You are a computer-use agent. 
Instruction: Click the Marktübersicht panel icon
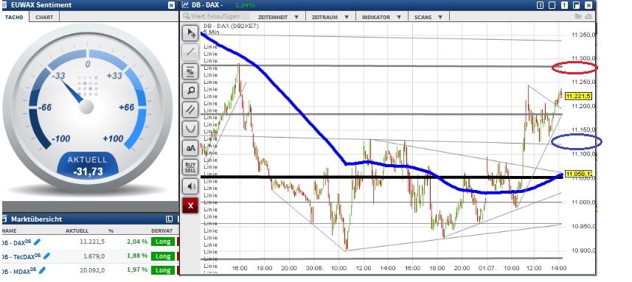coord(4,219)
